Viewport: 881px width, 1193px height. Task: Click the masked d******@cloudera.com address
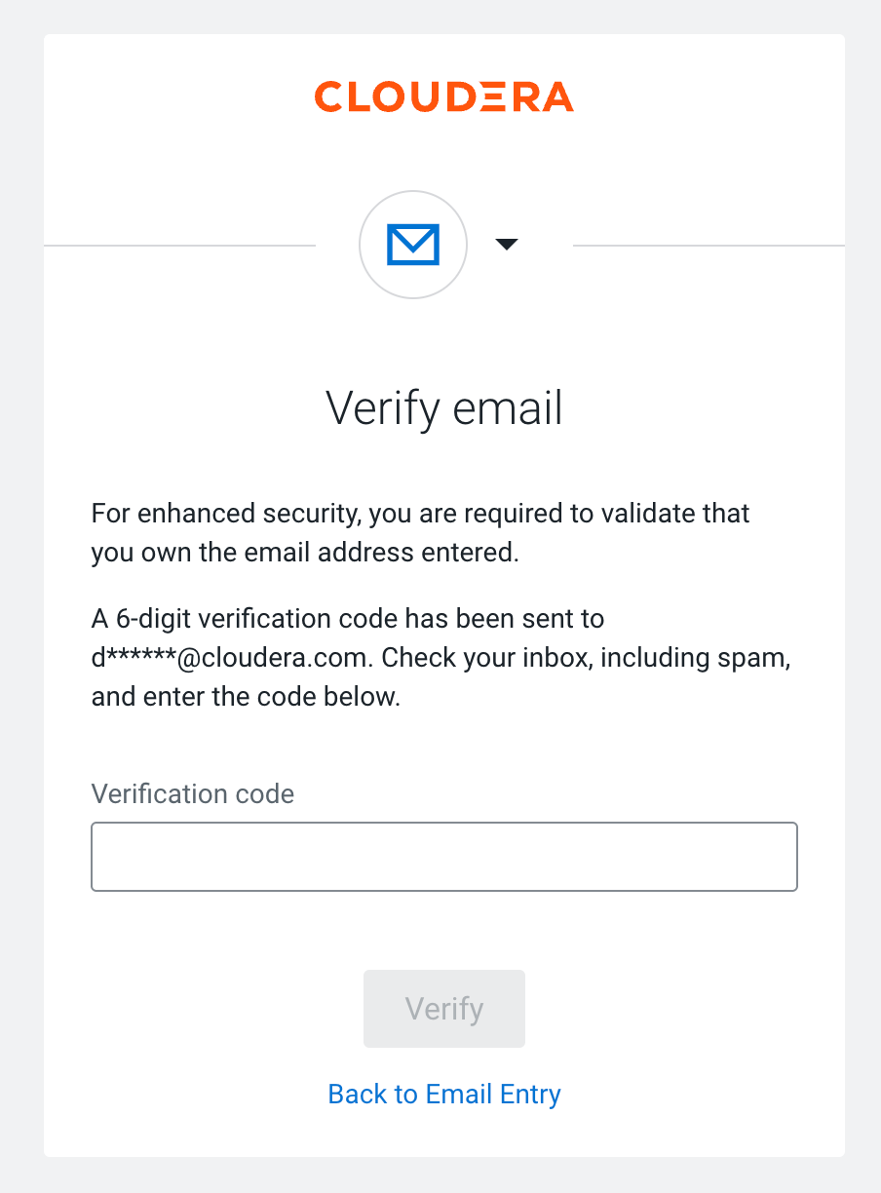(230, 658)
